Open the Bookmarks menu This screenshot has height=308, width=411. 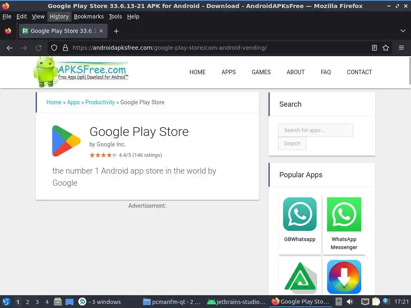(x=89, y=16)
